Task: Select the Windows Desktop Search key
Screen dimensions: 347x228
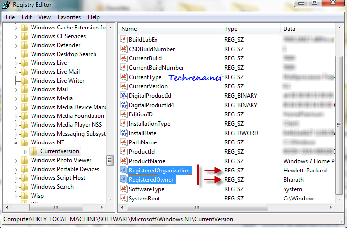Action: tap(63, 54)
